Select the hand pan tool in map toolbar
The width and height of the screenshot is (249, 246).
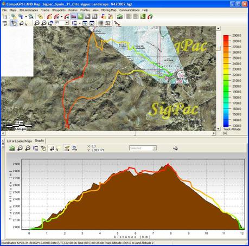(x=14, y=23)
